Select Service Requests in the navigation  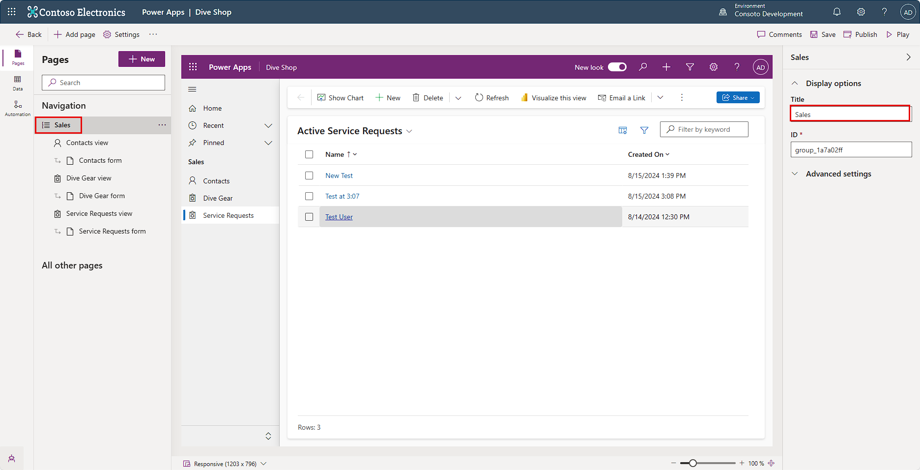(x=228, y=215)
